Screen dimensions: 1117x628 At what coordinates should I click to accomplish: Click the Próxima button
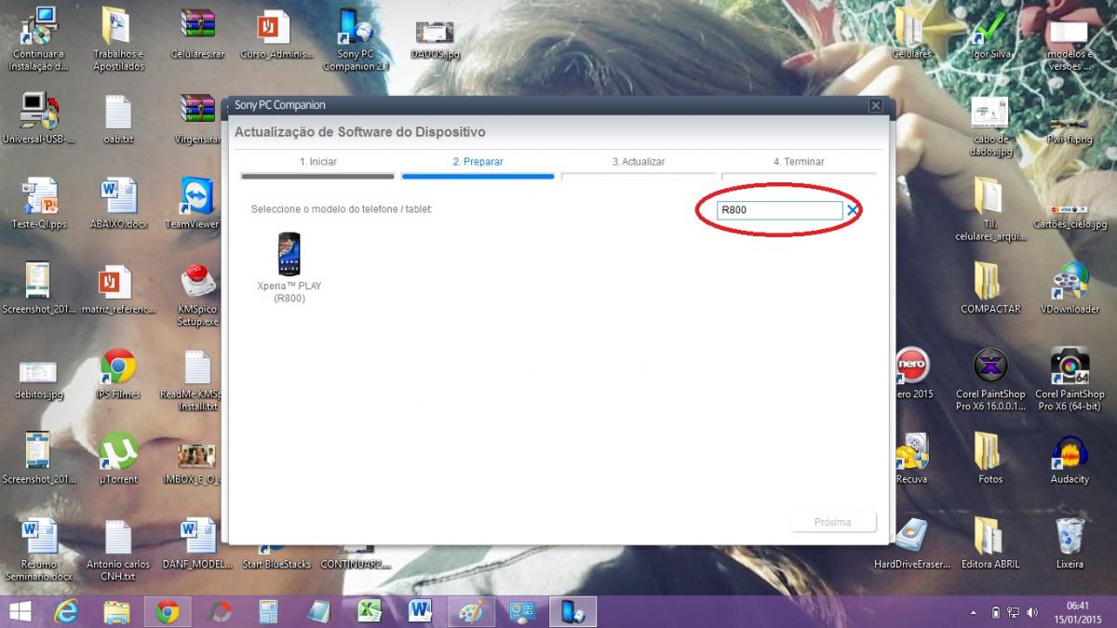pos(832,522)
